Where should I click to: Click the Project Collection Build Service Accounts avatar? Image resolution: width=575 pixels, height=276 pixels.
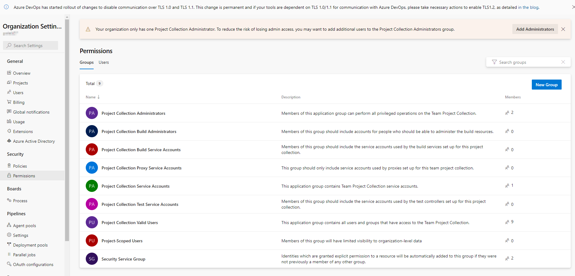click(92, 149)
